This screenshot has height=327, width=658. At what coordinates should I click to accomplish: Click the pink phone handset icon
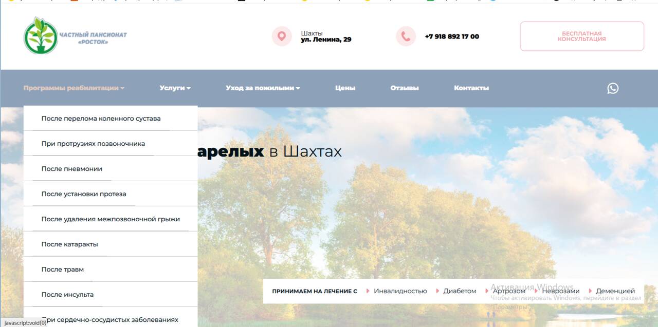point(405,36)
